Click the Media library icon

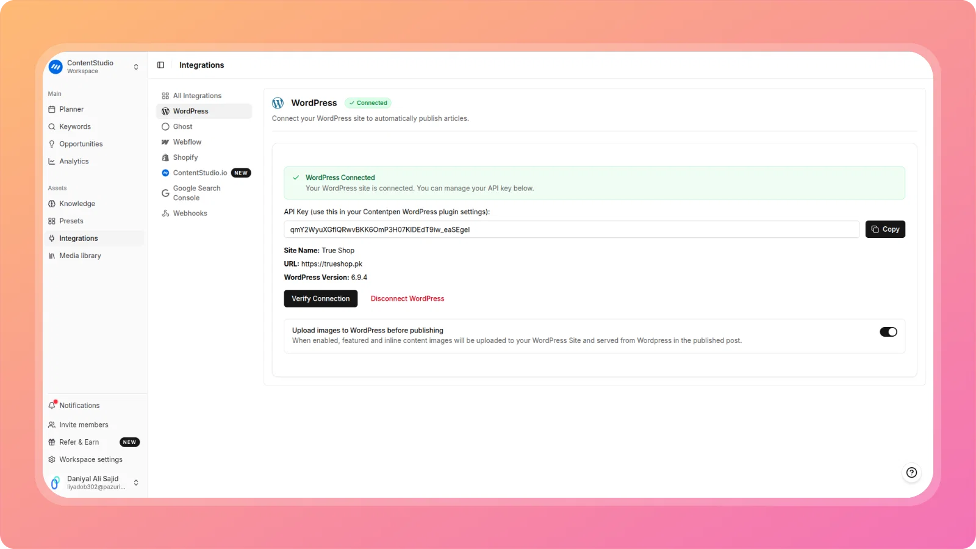(x=52, y=256)
